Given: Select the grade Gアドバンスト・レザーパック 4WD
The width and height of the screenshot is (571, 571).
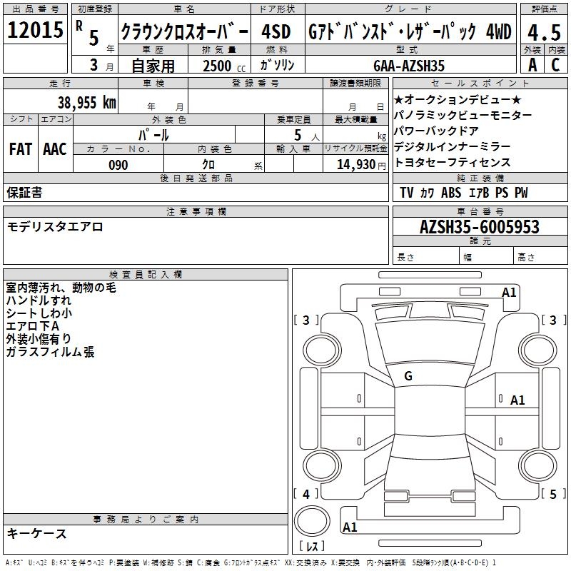Looking at the screenshot, I should (410, 31).
